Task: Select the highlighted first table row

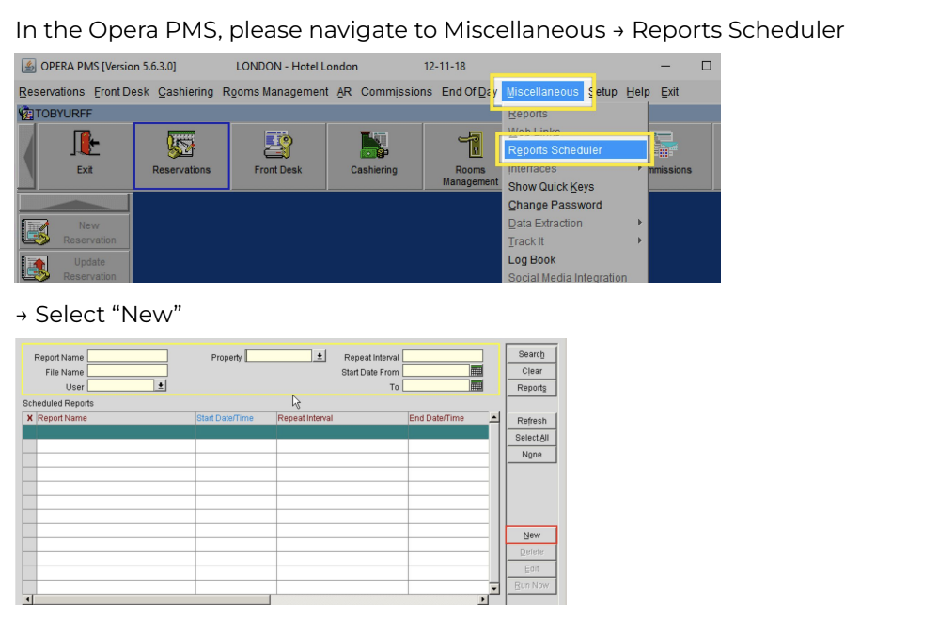Action: [x=256, y=432]
